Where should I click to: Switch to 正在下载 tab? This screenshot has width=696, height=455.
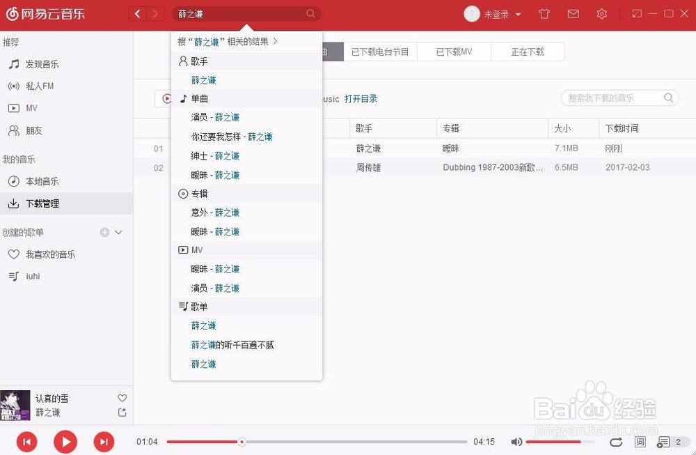coord(528,52)
